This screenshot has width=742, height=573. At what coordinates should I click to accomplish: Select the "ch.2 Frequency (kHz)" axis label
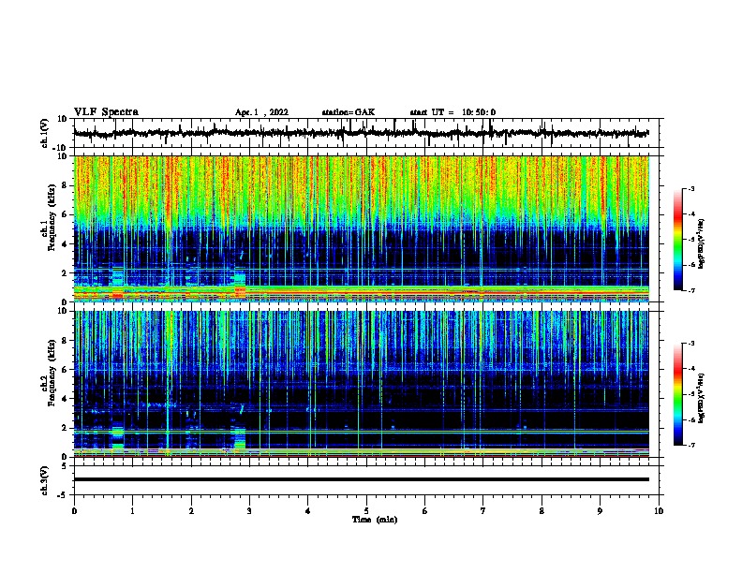(x=47, y=373)
